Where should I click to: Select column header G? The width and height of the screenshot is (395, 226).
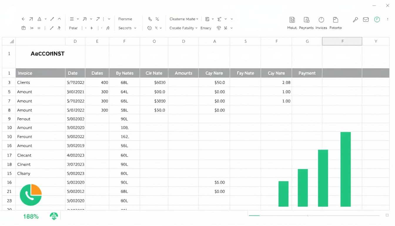point(307,41)
